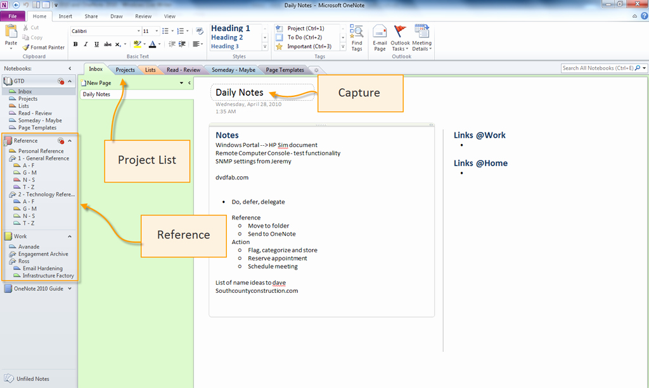Open Infrastructure Factory section in sidebar
This screenshot has width=649, height=388.
point(48,276)
